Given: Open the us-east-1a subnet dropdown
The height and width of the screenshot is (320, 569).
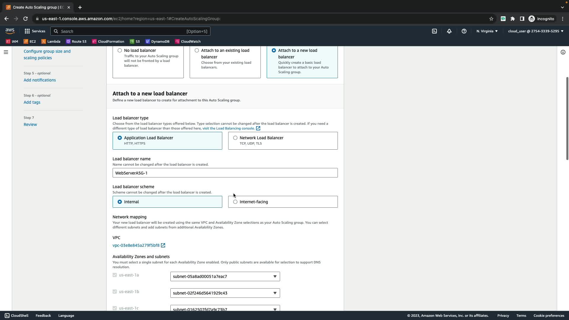Looking at the screenshot, I should point(225,276).
